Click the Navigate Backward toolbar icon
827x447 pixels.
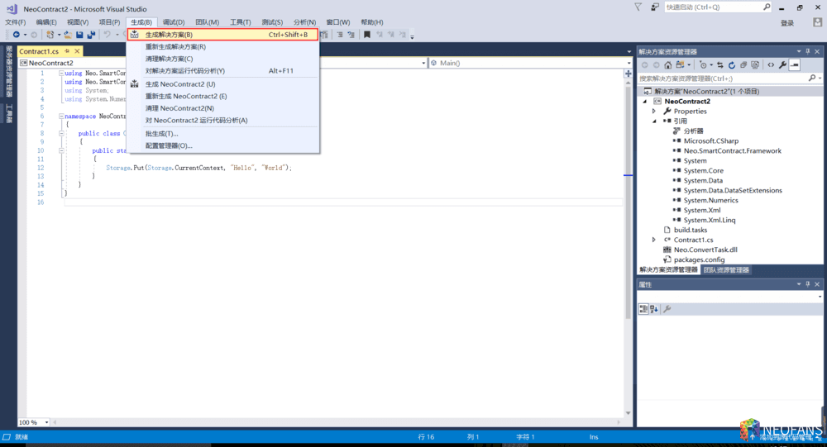coord(17,35)
